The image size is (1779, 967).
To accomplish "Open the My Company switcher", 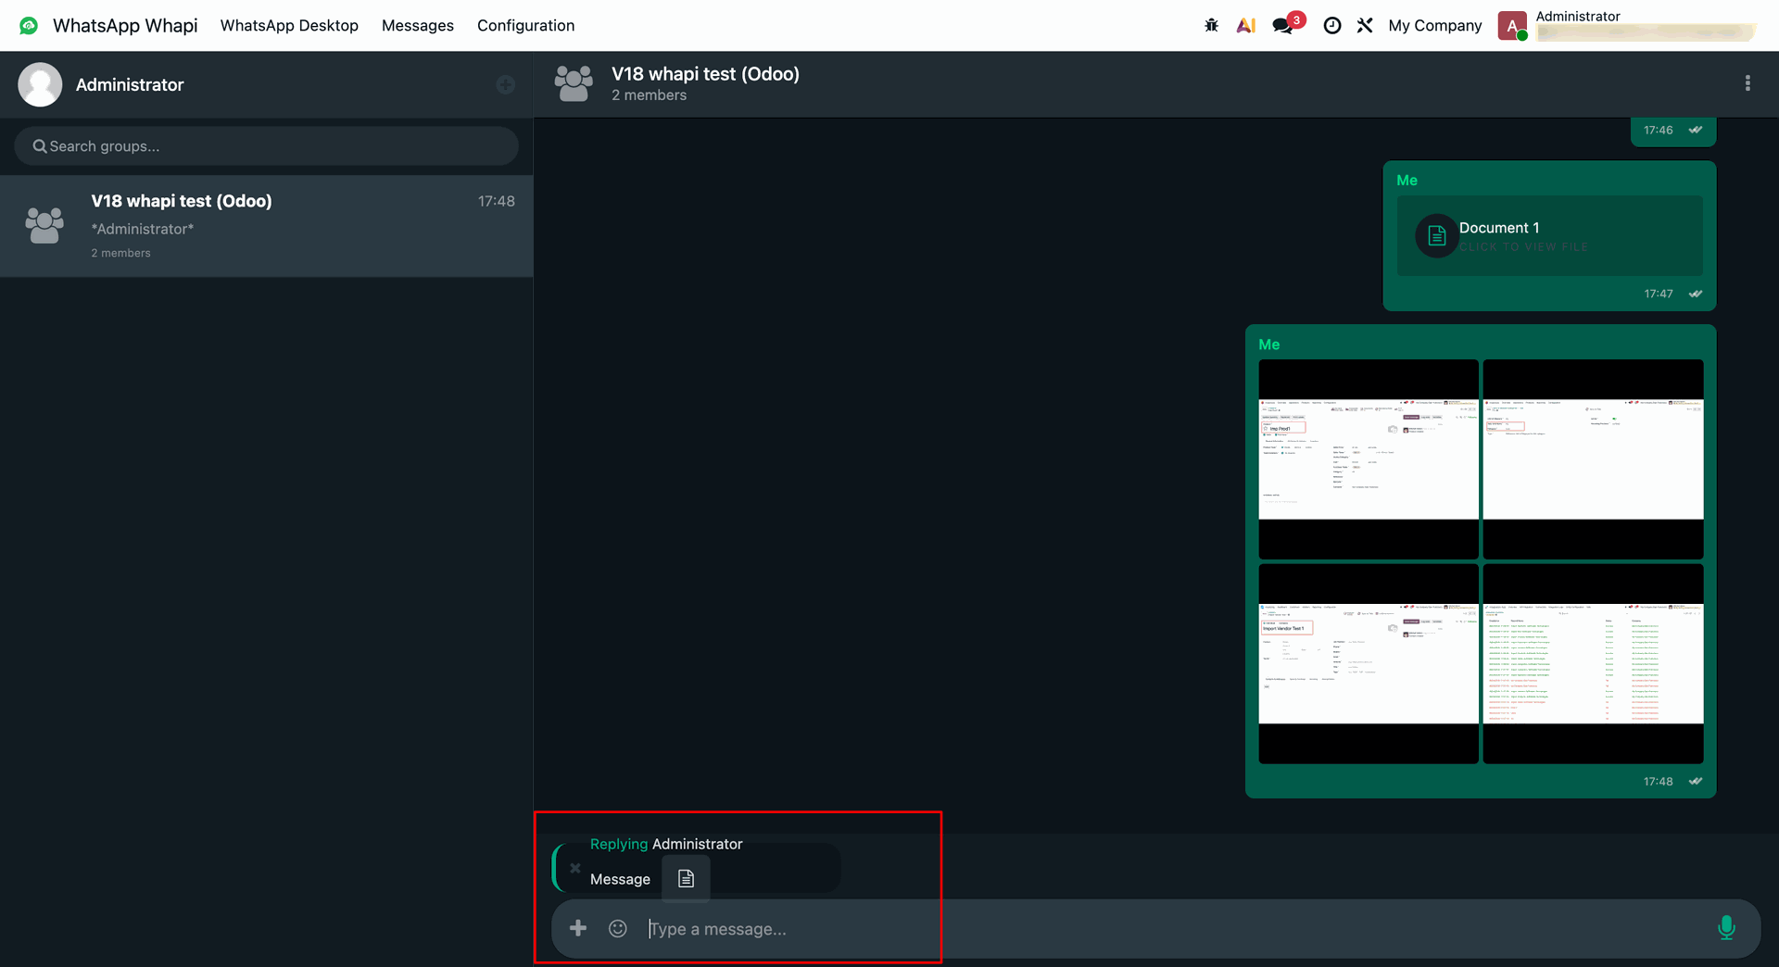I will [1435, 26].
